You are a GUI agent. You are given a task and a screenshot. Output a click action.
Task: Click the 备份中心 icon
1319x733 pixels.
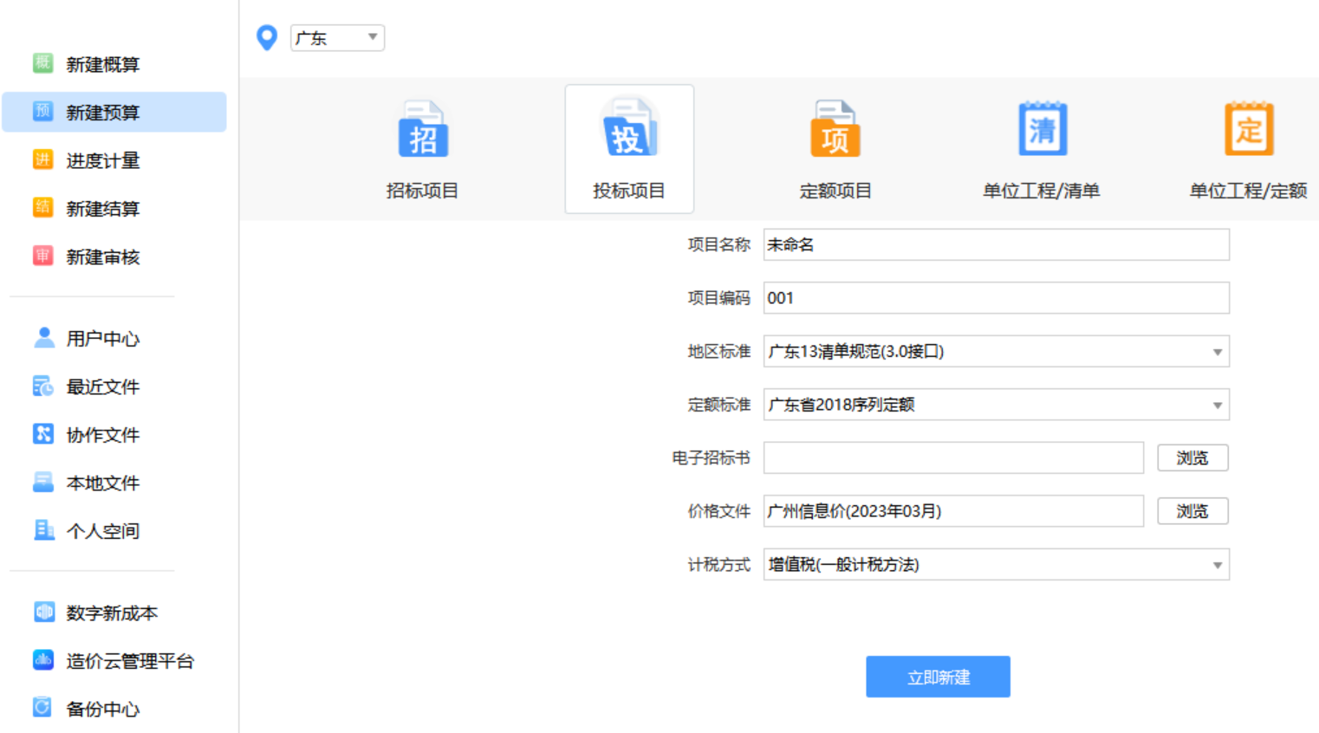point(43,708)
